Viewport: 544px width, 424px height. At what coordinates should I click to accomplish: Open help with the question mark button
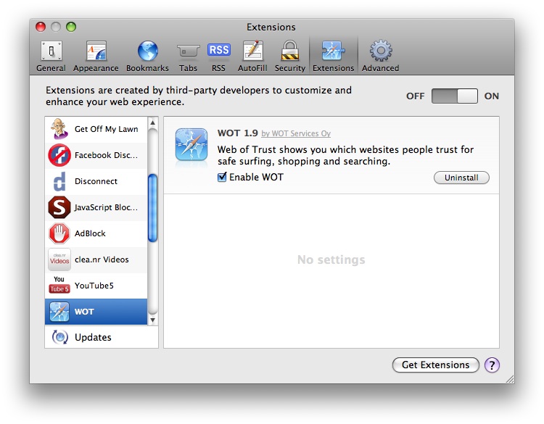pyautogui.click(x=492, y=365)
